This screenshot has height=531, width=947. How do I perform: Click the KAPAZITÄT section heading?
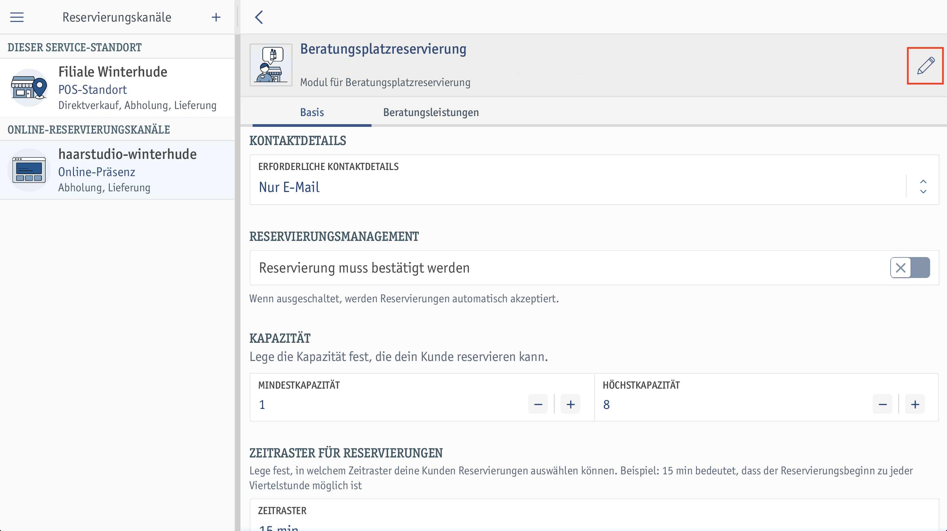pos(280,338)
